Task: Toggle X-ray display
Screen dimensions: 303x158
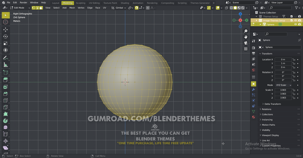Action: [226, 8]
